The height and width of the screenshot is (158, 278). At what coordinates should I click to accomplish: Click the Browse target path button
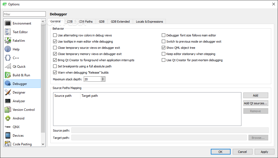point(258,138)
